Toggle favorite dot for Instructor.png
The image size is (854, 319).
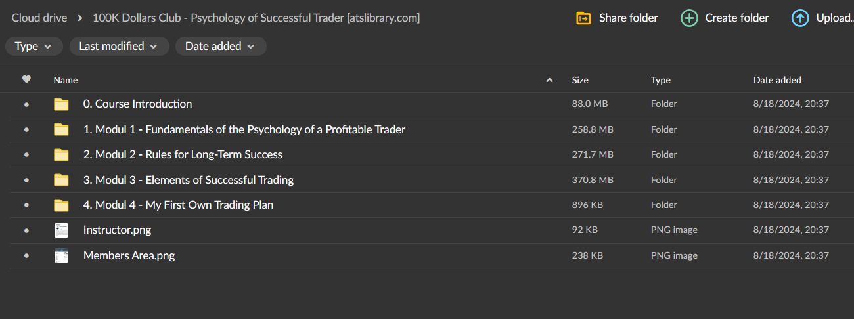tap(26, 230)
